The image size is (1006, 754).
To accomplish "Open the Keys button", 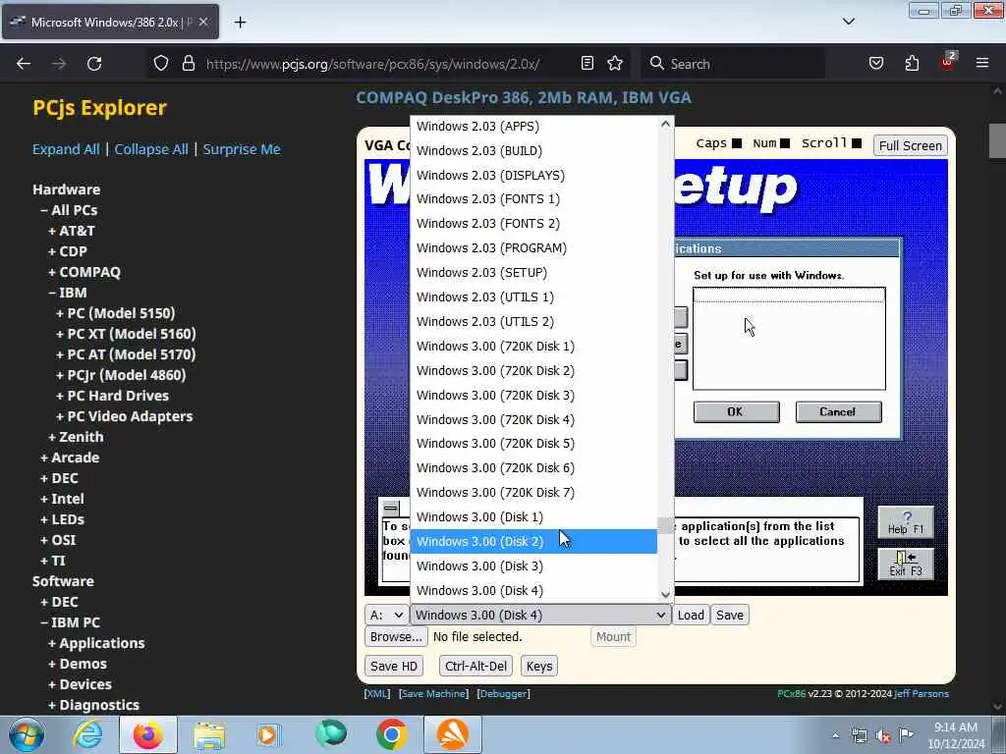I will click(x=539, y=667).
